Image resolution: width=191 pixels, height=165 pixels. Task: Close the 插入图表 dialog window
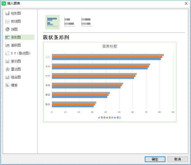pyautogui.click(x=186, y=3)
